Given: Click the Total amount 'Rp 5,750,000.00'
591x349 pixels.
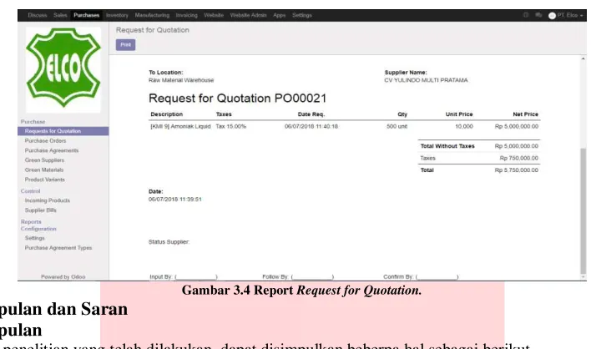Looking at the screenshot, I should (x=517, y=170).
